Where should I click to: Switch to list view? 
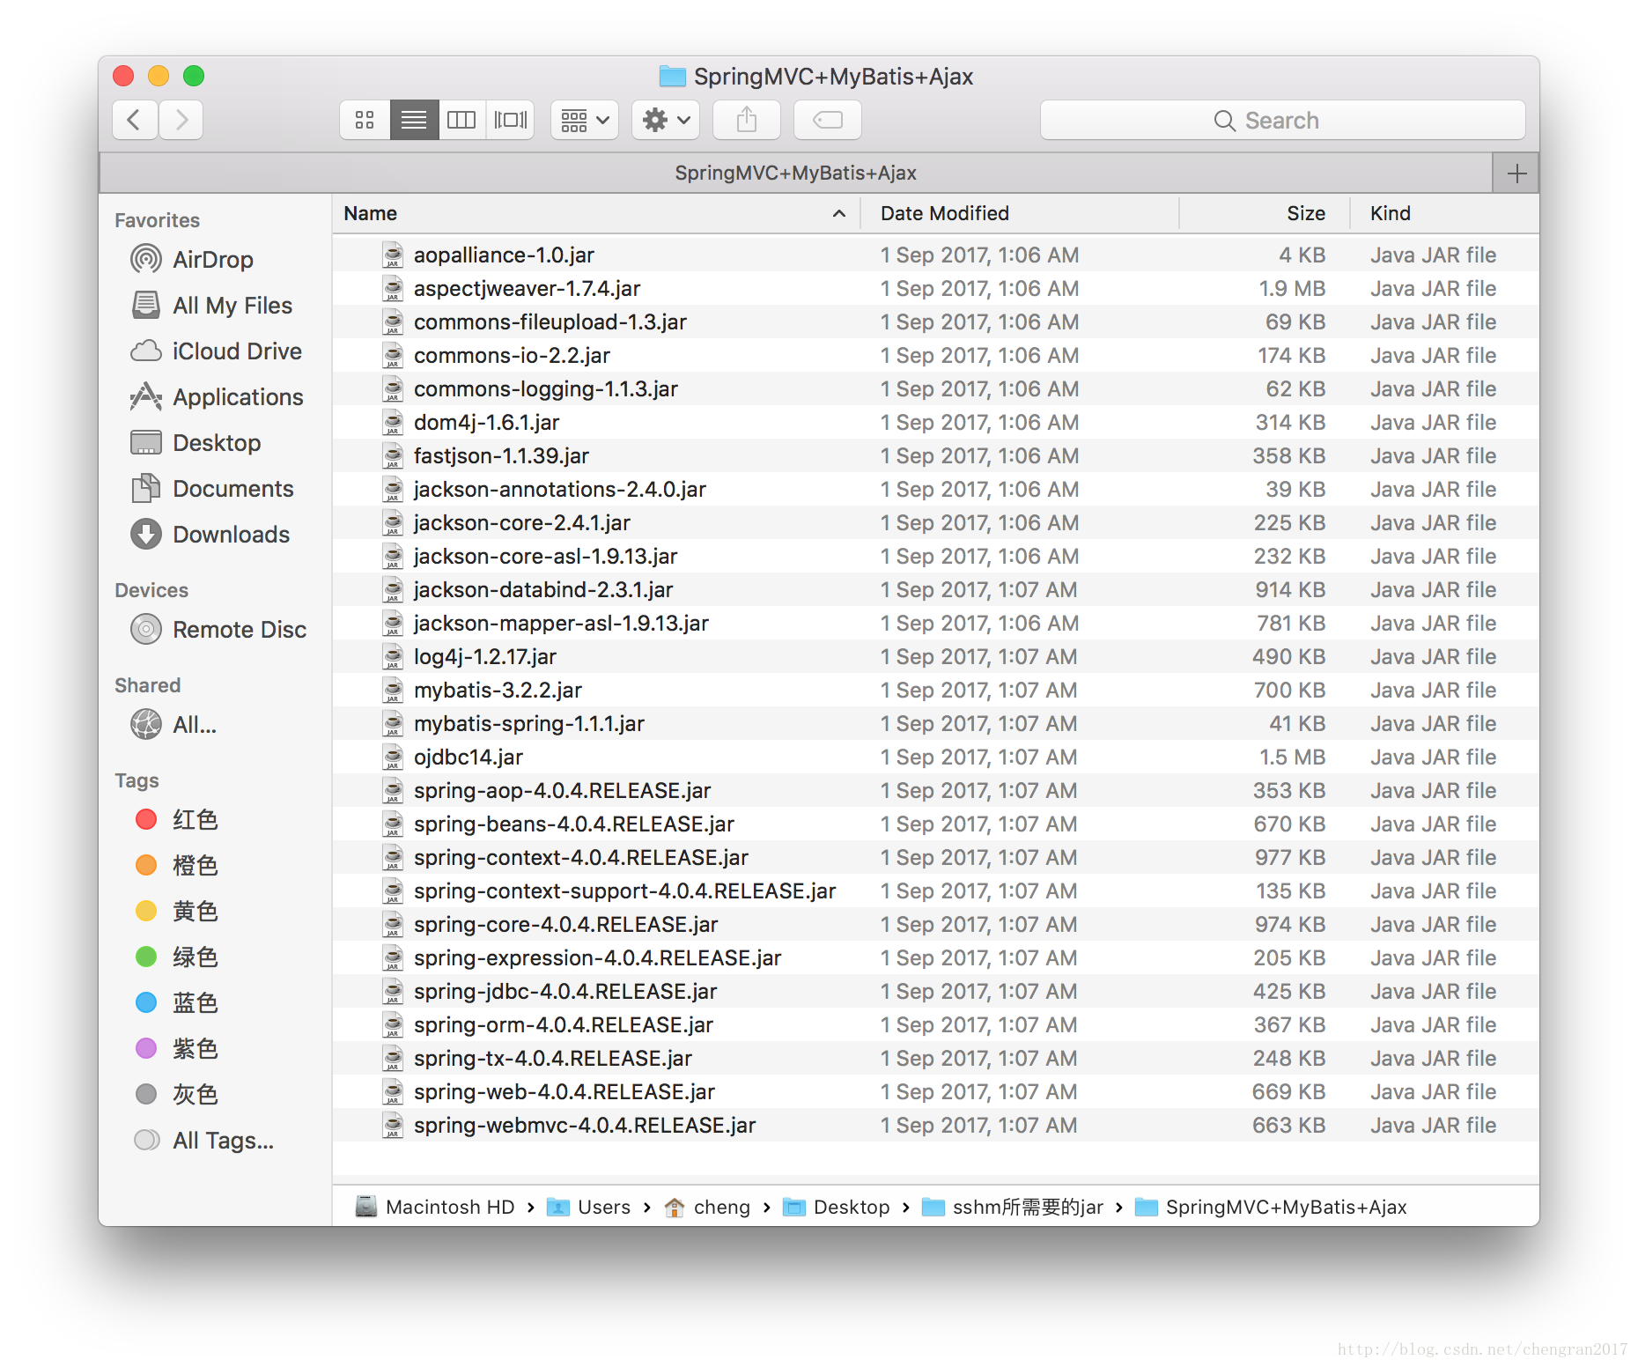pyautogui.click(x=414, y=120)
